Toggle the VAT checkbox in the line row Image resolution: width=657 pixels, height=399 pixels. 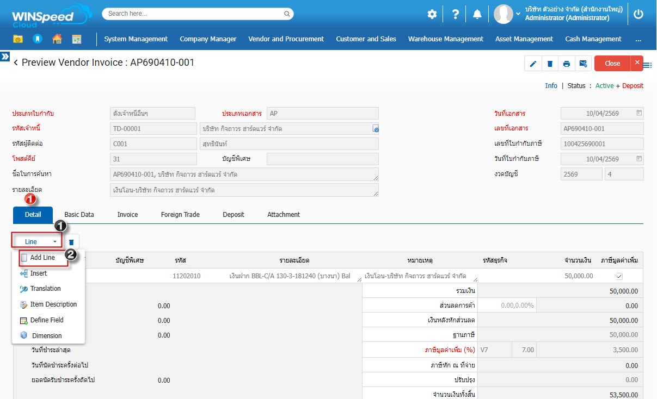click(x=619, y=276)
